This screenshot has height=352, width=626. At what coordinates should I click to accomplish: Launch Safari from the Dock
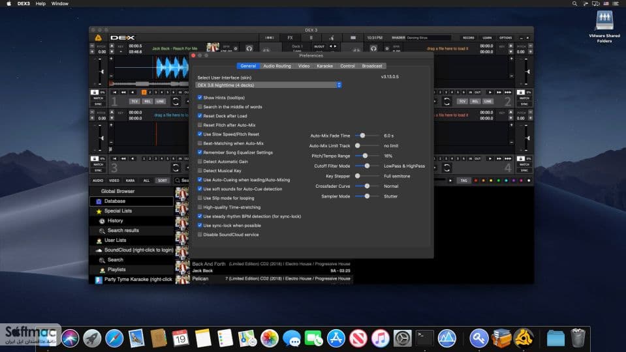tap(114, 338)
